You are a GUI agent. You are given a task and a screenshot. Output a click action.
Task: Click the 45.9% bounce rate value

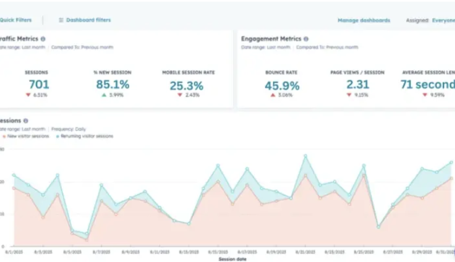coord(282,86)
